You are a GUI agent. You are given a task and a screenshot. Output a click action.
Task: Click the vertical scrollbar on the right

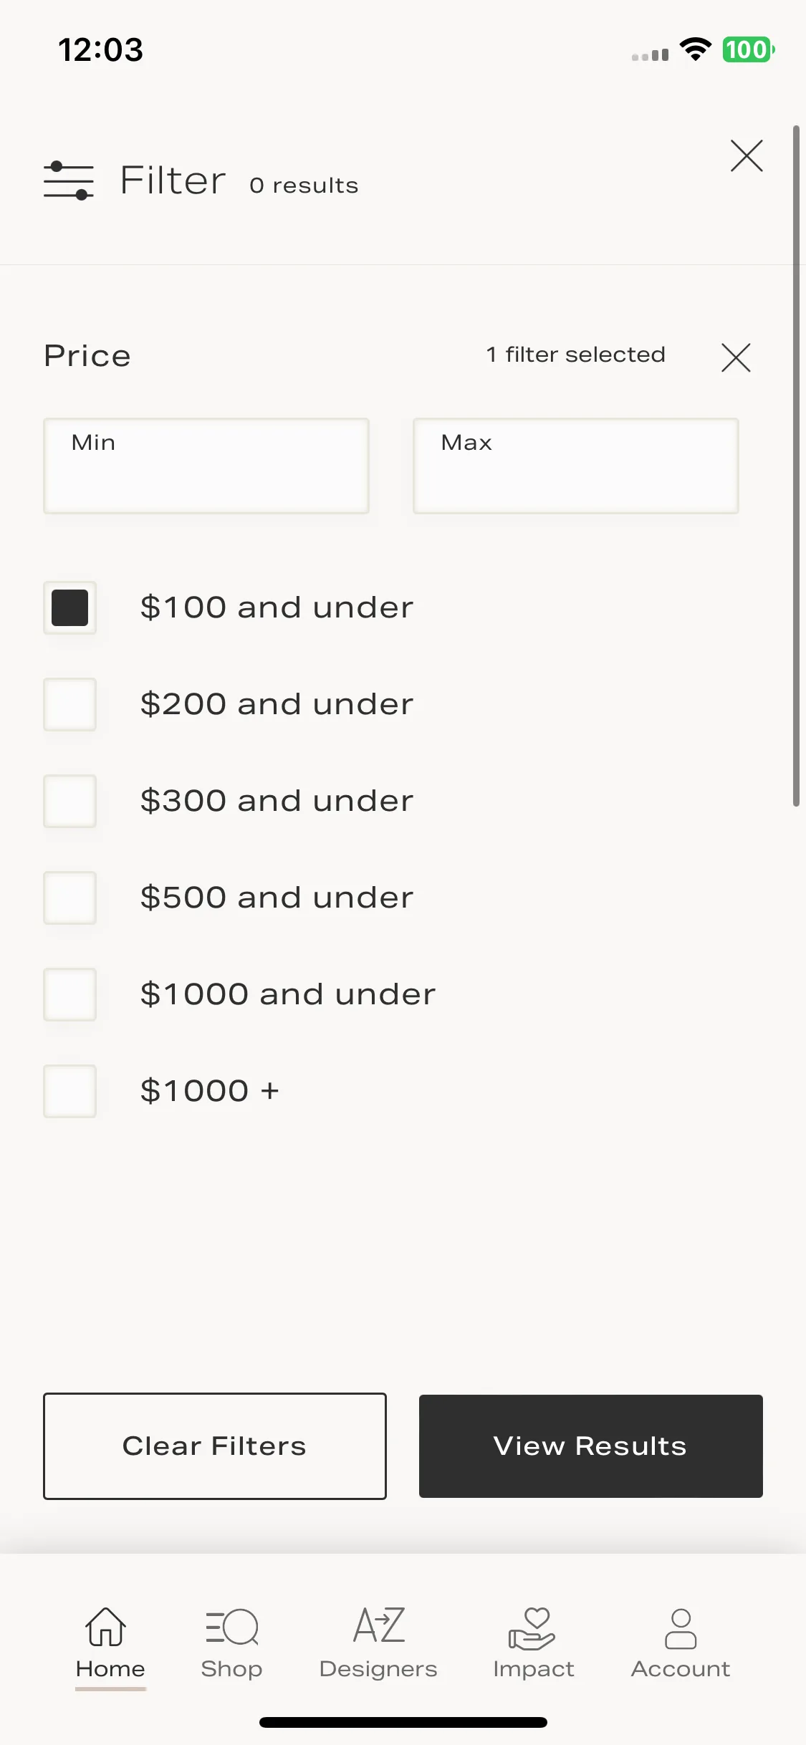(796, 466)
